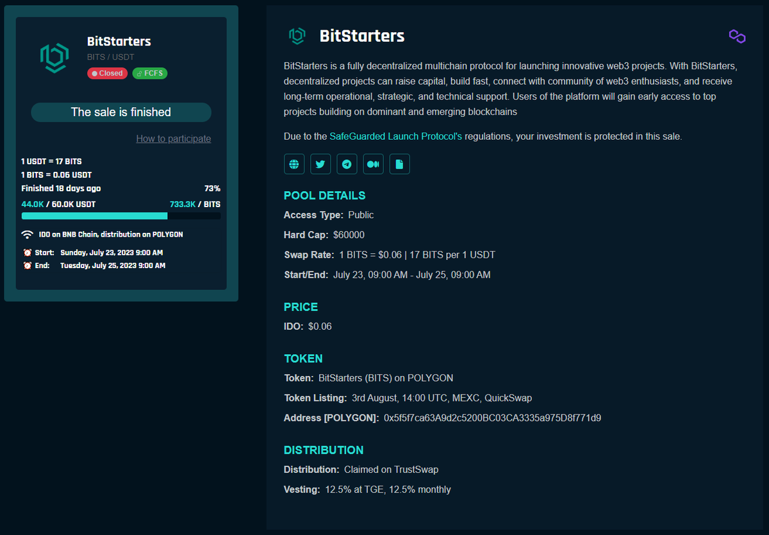Click the 44.0K / 60.0K USDT amount
This screenshot has height=535, width=769.
tap(58, 204)
